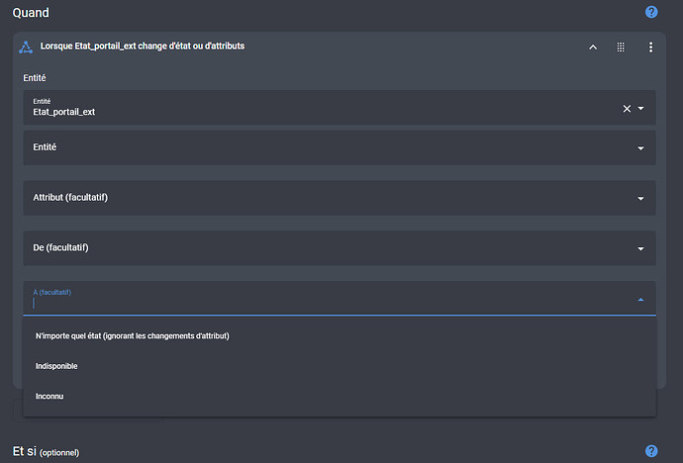This screenshot has width=683, height=463.
Task: Open the help icon beside Et si
Action: [x=651, y=451]
